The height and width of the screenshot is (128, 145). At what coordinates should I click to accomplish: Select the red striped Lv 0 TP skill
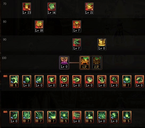pyautogui.click(x=77, y=117)
